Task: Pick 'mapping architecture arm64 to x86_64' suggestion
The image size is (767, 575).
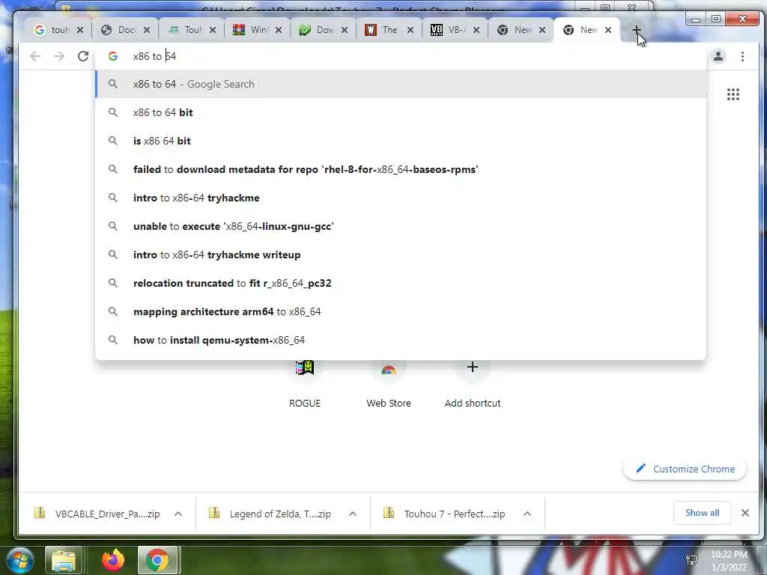Action: pyautogui.click(x=401, y=311)
